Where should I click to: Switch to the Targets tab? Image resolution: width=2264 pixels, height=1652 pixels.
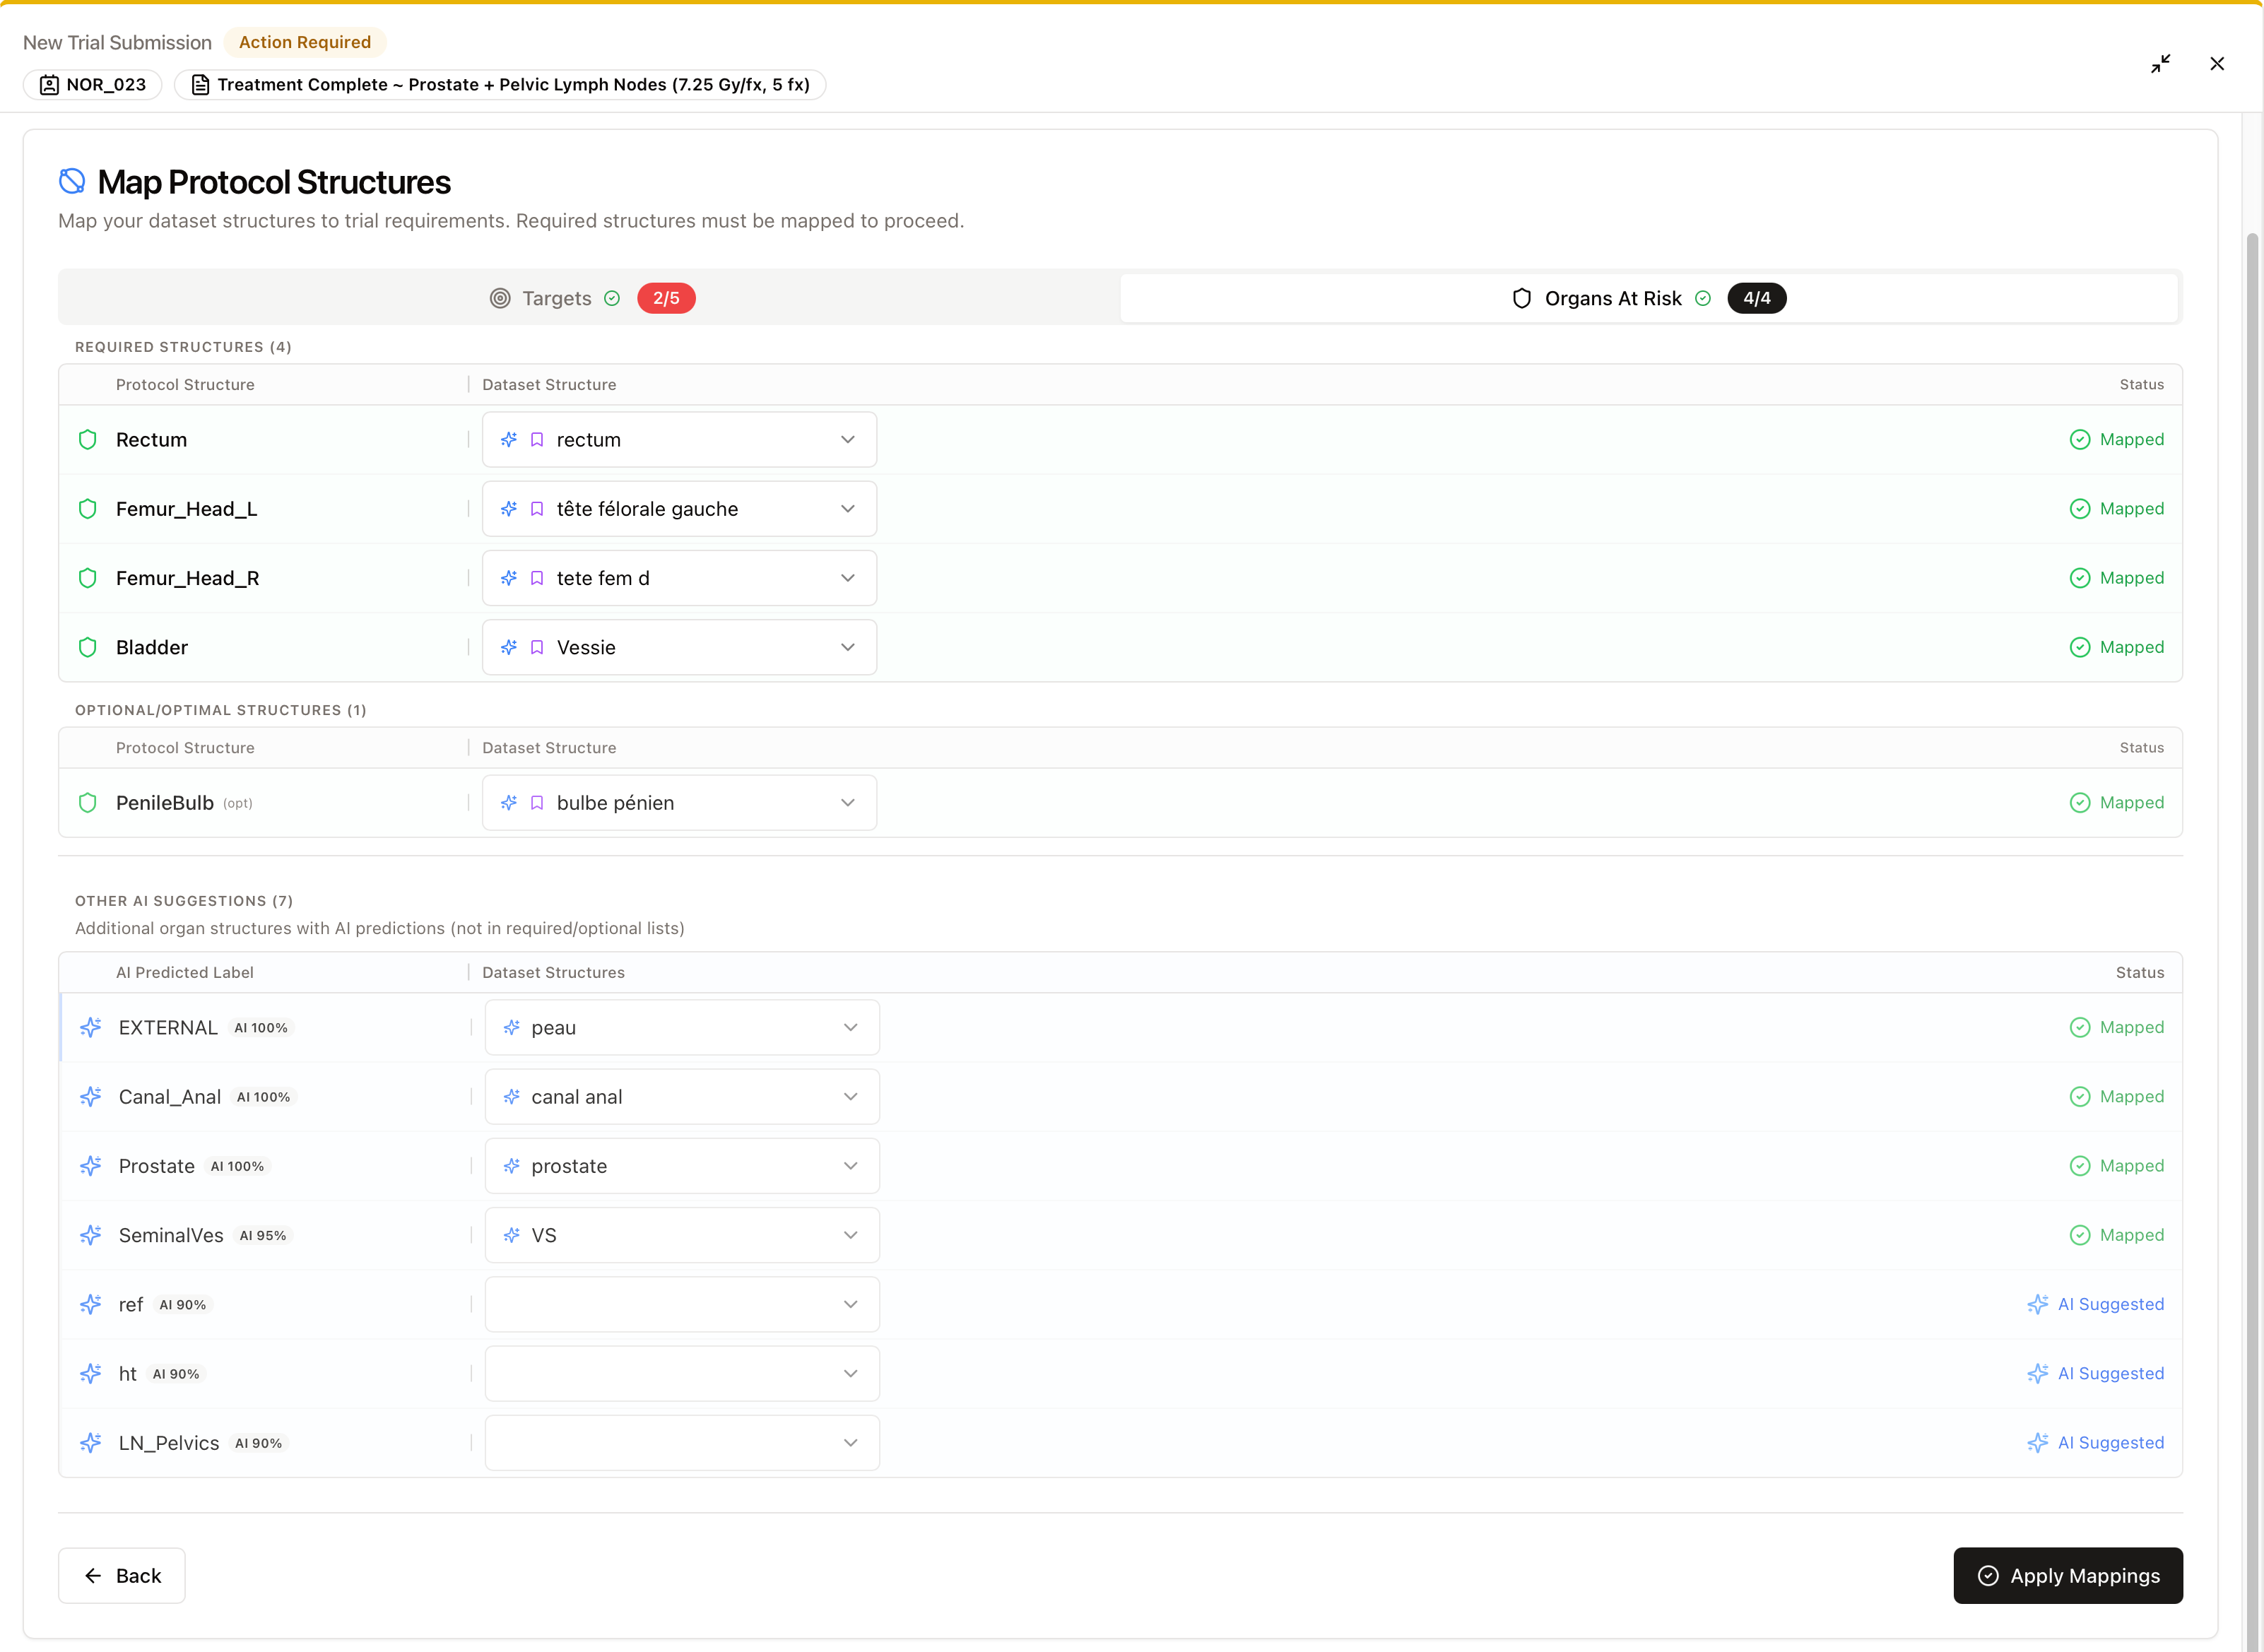point(591,298)
